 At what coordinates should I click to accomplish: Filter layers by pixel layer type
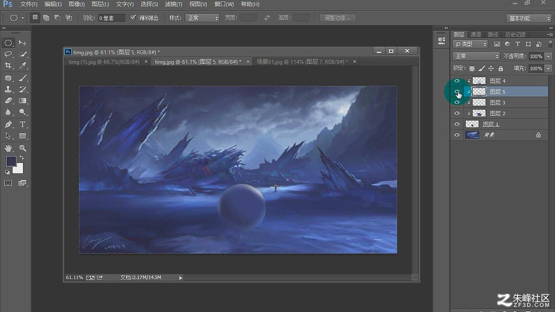(x=497, y=44)
